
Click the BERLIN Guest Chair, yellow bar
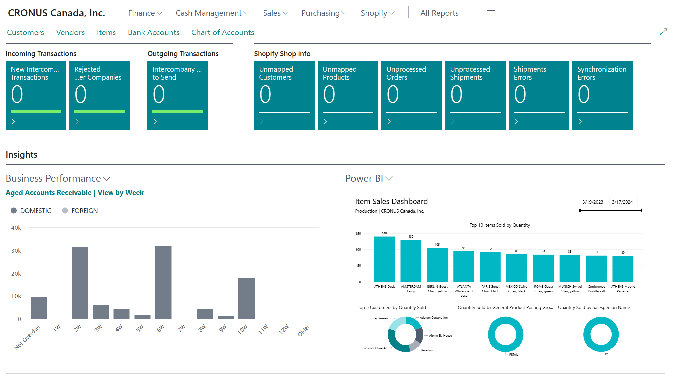(x=437, y=265)
